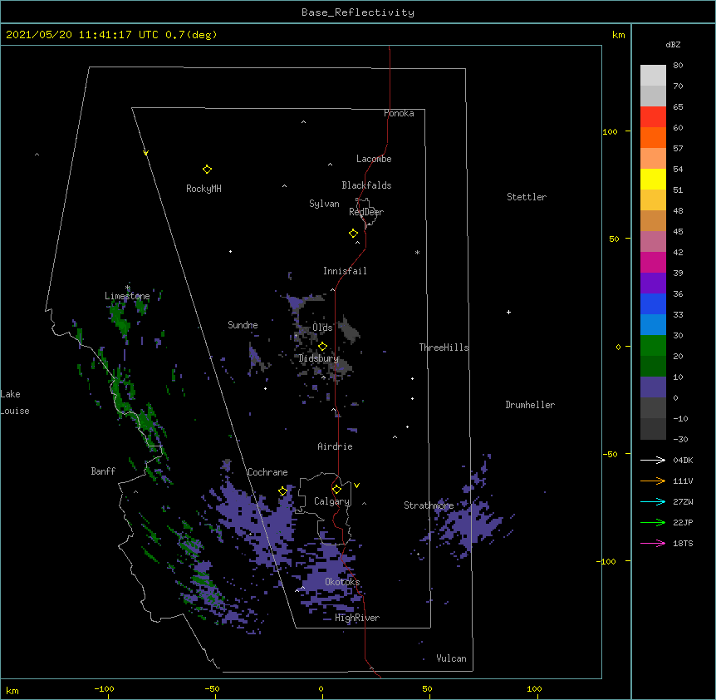Click the Sundre label
The image size is (716, 700).
click(x=243, y=325)
